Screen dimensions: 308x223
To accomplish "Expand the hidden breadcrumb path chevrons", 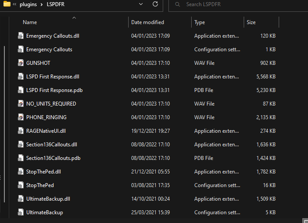I will [x=14, y=4].
